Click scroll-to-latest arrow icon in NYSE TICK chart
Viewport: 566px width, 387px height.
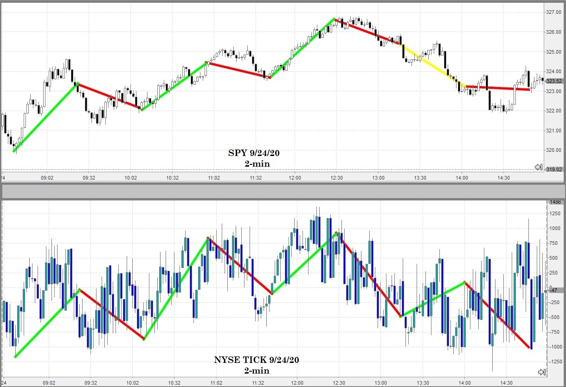pyautogui.click(x=541, y=372)
